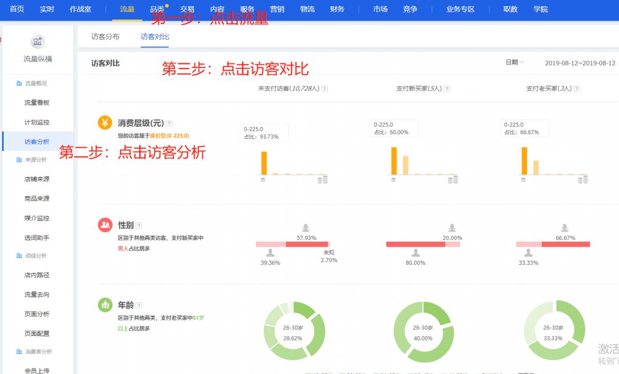Click the 动线分析 section icon in sidebar
Image resolution: width=619 pixels, height=374 pixels.
(x=20, y=256)
